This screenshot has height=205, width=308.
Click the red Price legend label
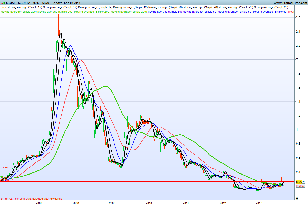click(4, 7)
